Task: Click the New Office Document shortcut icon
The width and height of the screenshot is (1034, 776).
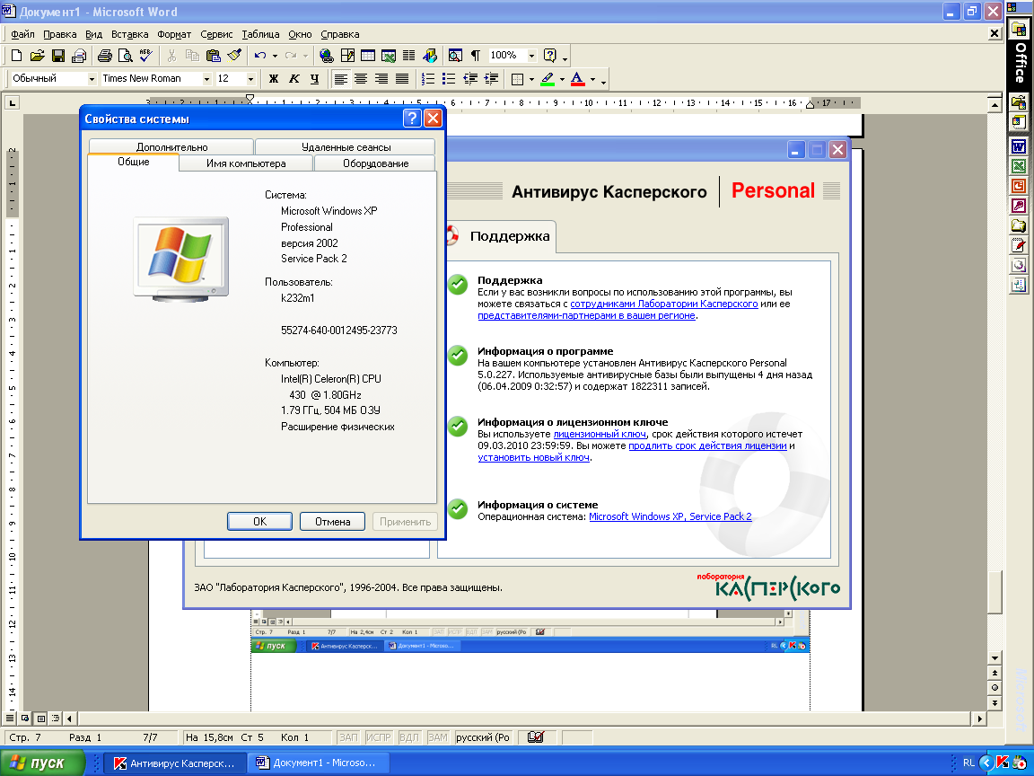Action: pyautogui.click(x=1019, y=122)
